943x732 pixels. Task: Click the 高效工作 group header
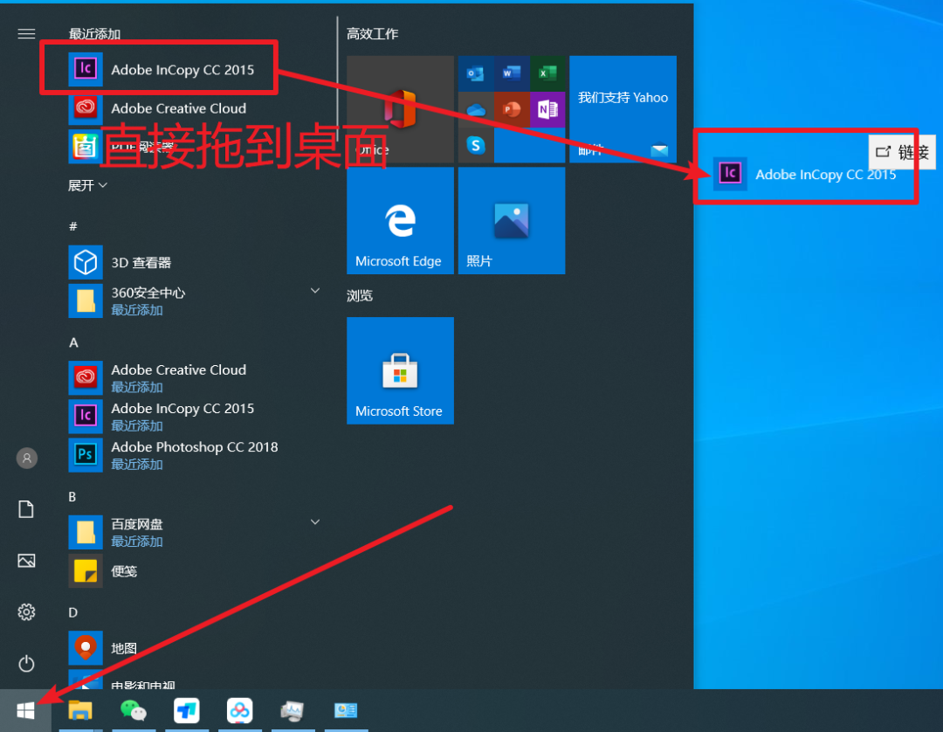coord(372,34)
